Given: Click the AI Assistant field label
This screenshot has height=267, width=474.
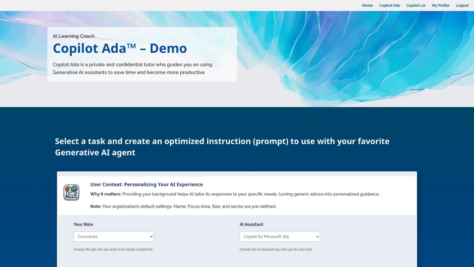Looking at the screenshot, I should pos(251,224).
